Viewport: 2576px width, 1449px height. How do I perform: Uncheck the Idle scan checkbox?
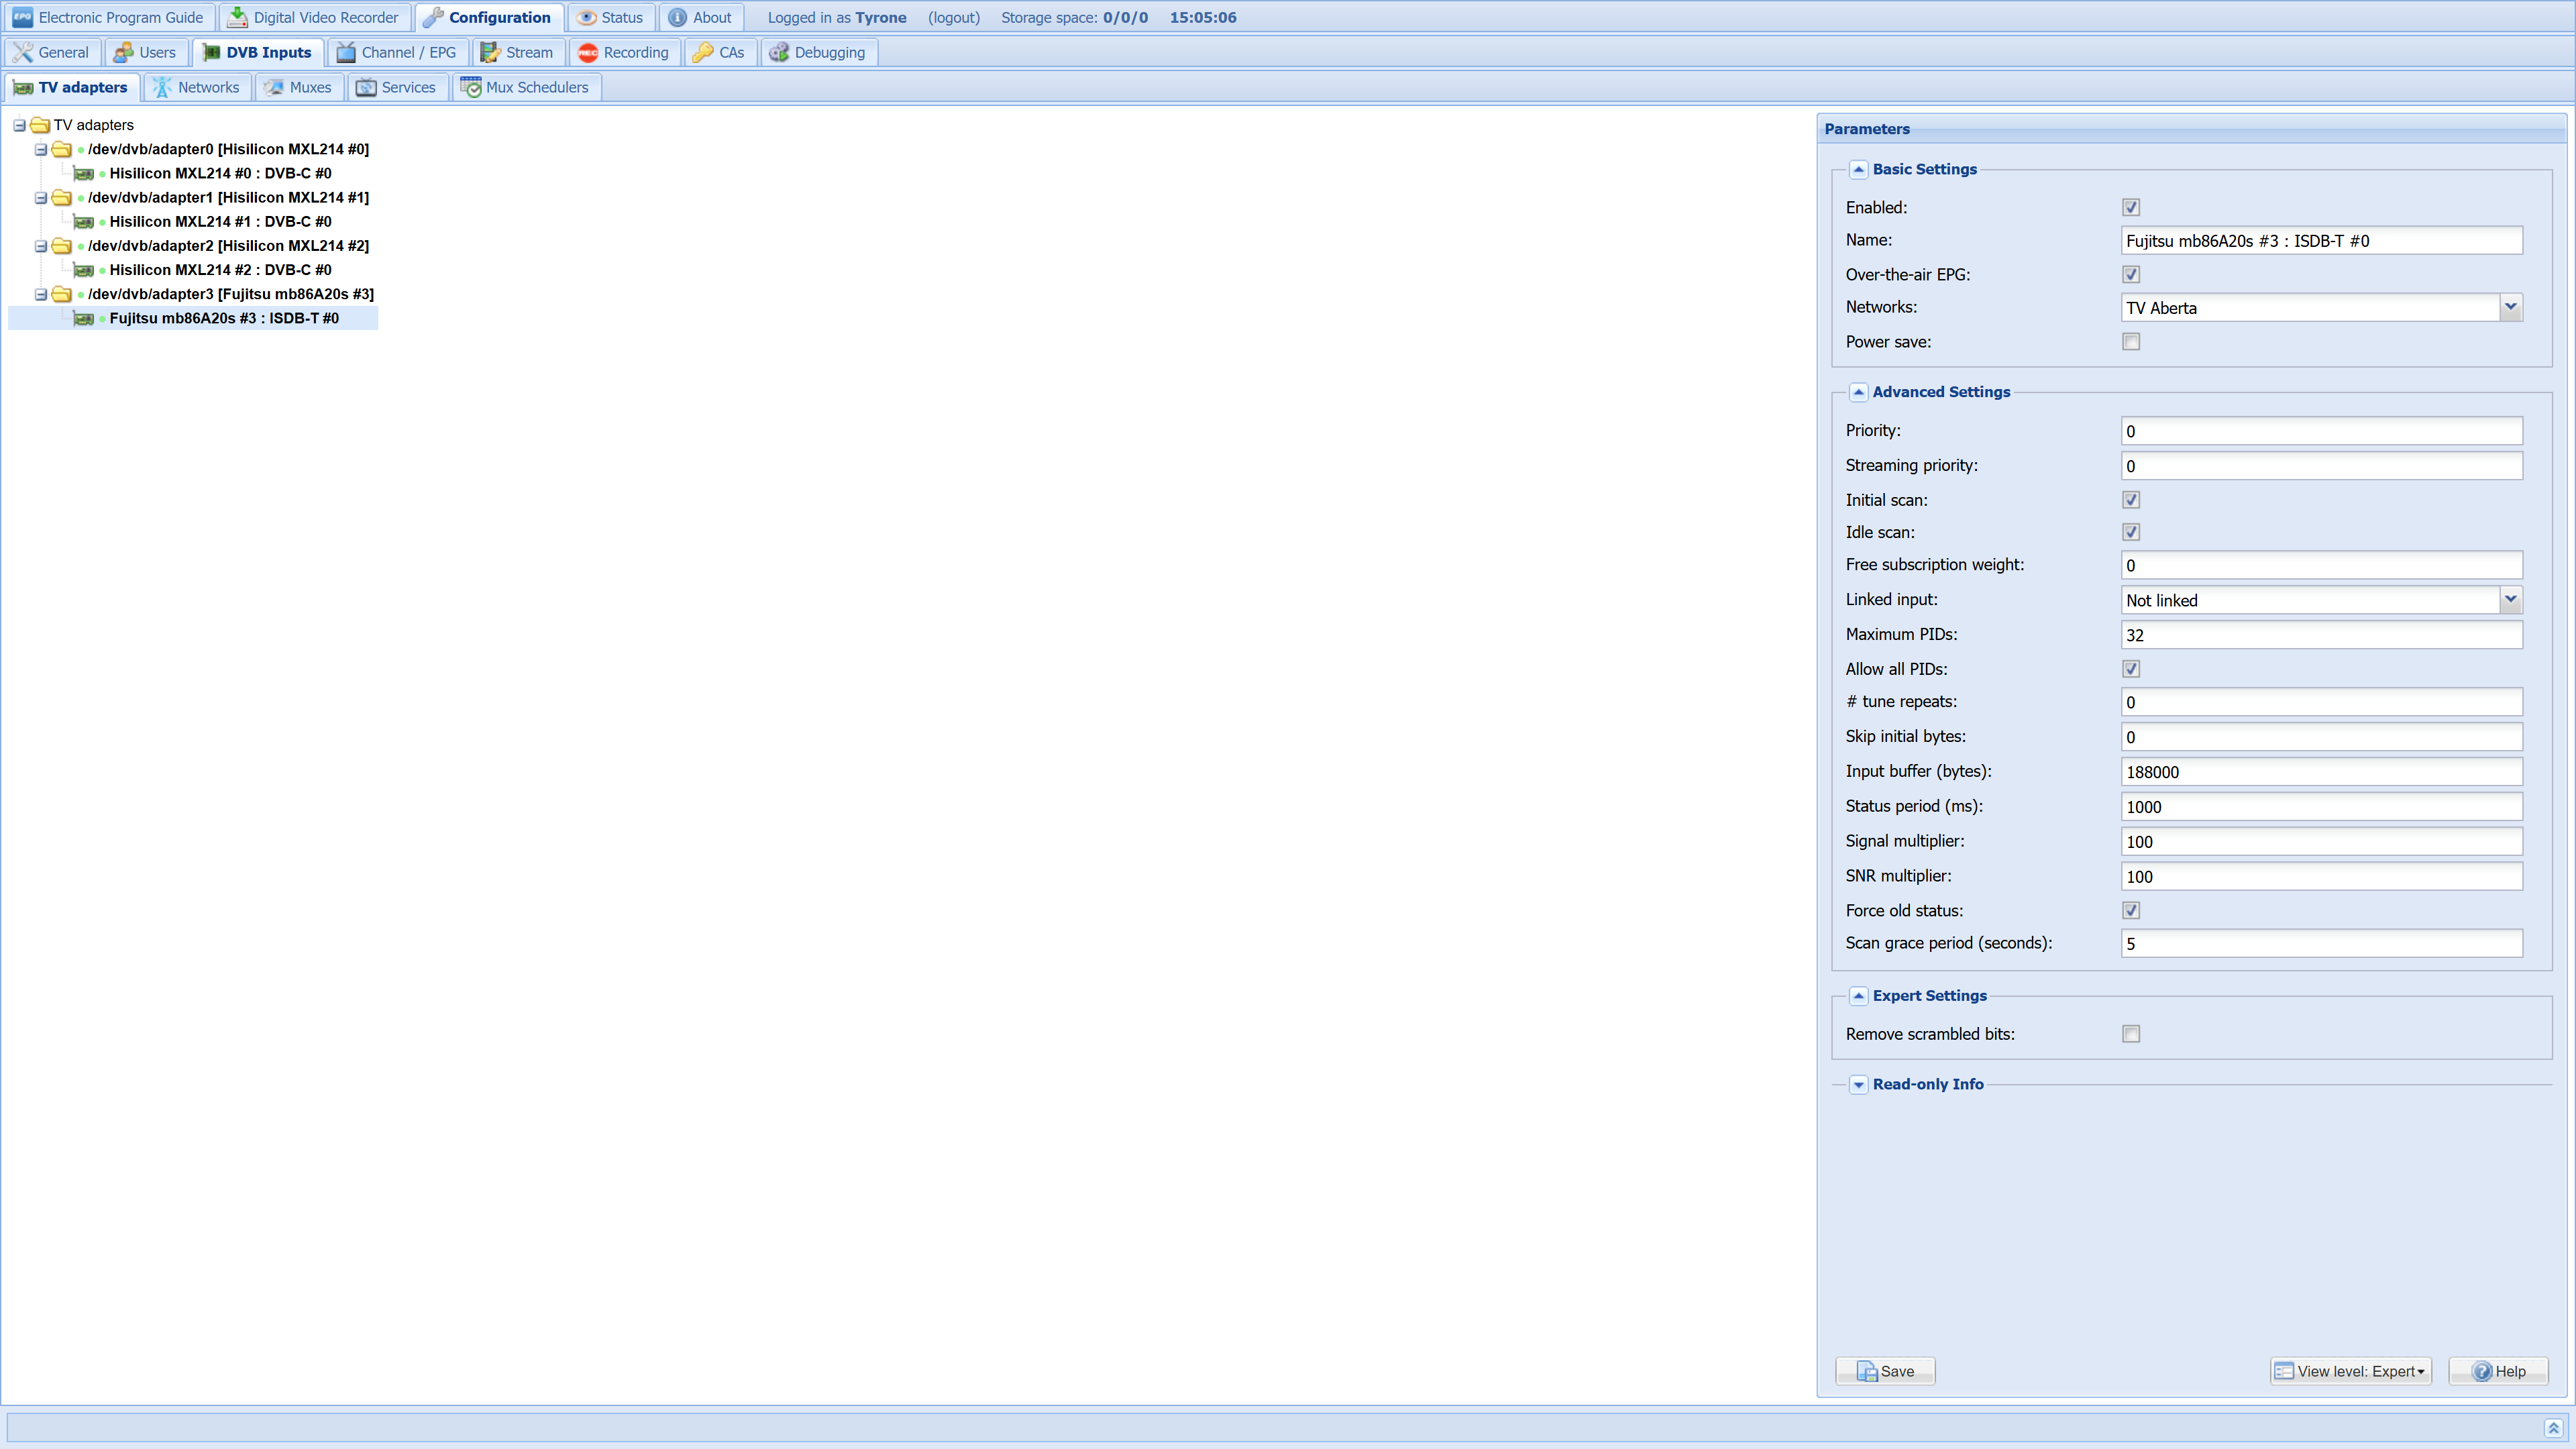click(2131, 532)
